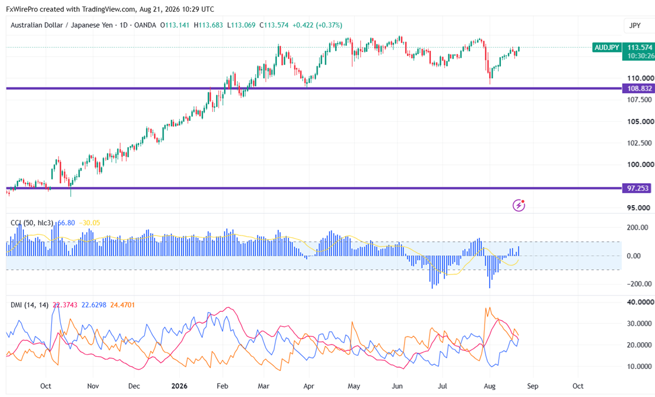655x397 pixels.
Task: Click the Australian Dollar / Japanese Yen title
Action: tap(61, 25)
